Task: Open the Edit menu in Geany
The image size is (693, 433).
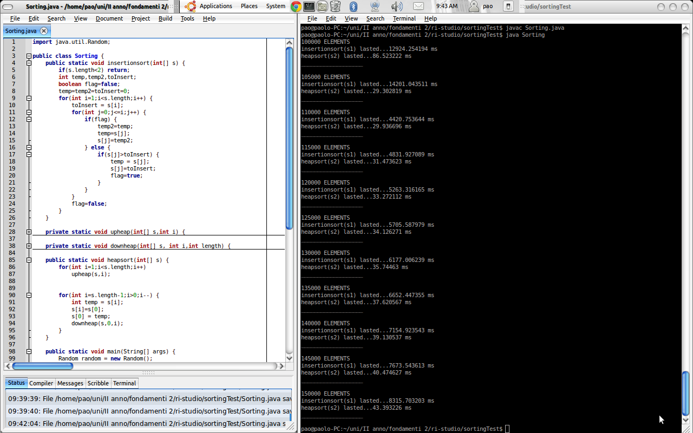Action: [34, 18]
